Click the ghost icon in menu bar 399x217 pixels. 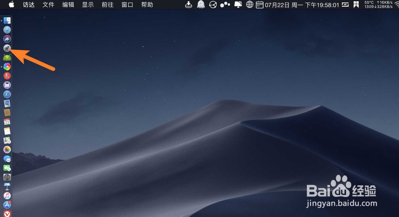pyautogui.click(x=201, y=4)
